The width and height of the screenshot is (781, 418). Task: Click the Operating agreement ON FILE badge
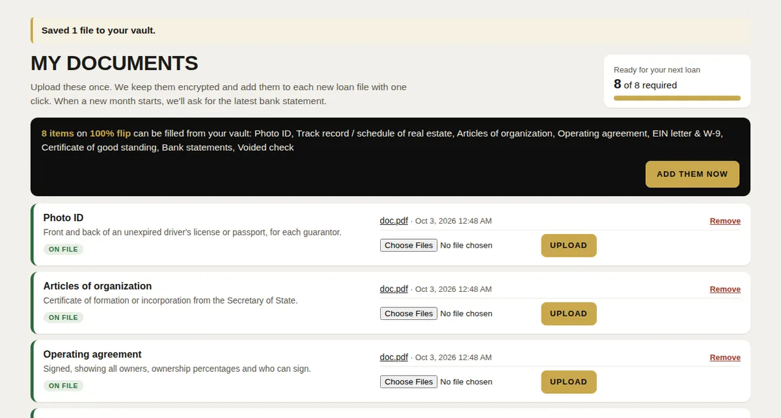click(63, 386)
